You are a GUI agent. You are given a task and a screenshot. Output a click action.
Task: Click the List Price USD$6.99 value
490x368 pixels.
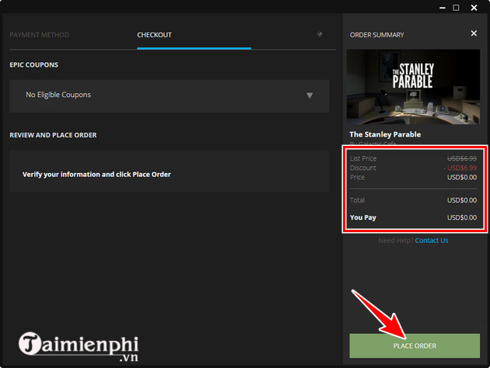click(462, 158)
